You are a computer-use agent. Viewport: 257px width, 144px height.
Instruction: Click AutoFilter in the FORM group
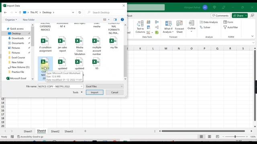[230, 27]
